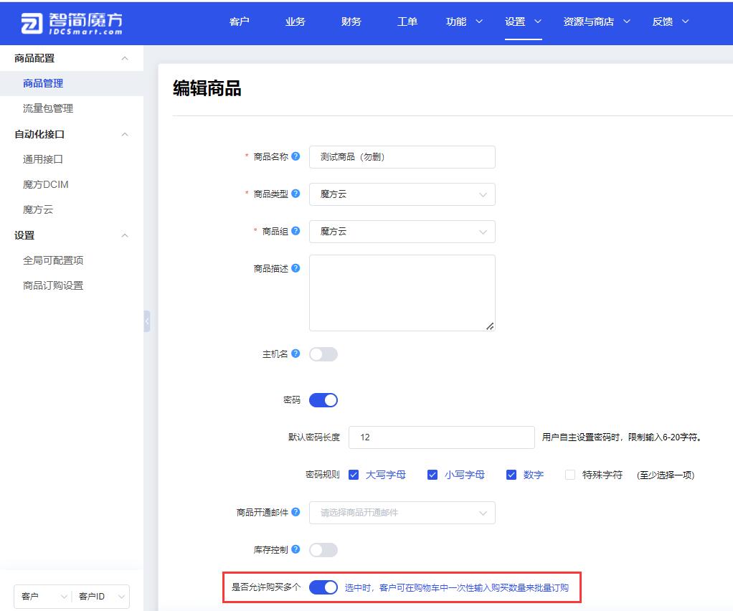This screenshot has width=733, height=611.
Task: Enable the 库存控制 switch
Action: click(x=323, y=550)
